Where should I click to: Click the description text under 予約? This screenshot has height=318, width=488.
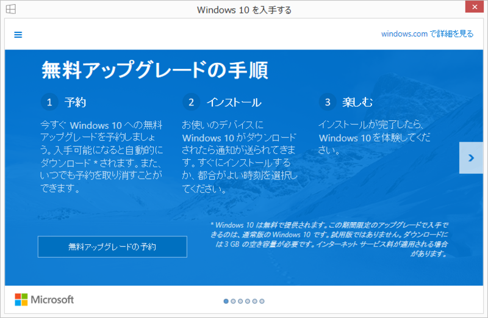point(101,157)
